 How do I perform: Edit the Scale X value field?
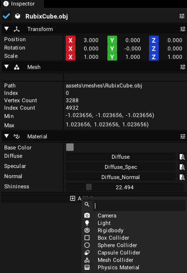(91, 57)
